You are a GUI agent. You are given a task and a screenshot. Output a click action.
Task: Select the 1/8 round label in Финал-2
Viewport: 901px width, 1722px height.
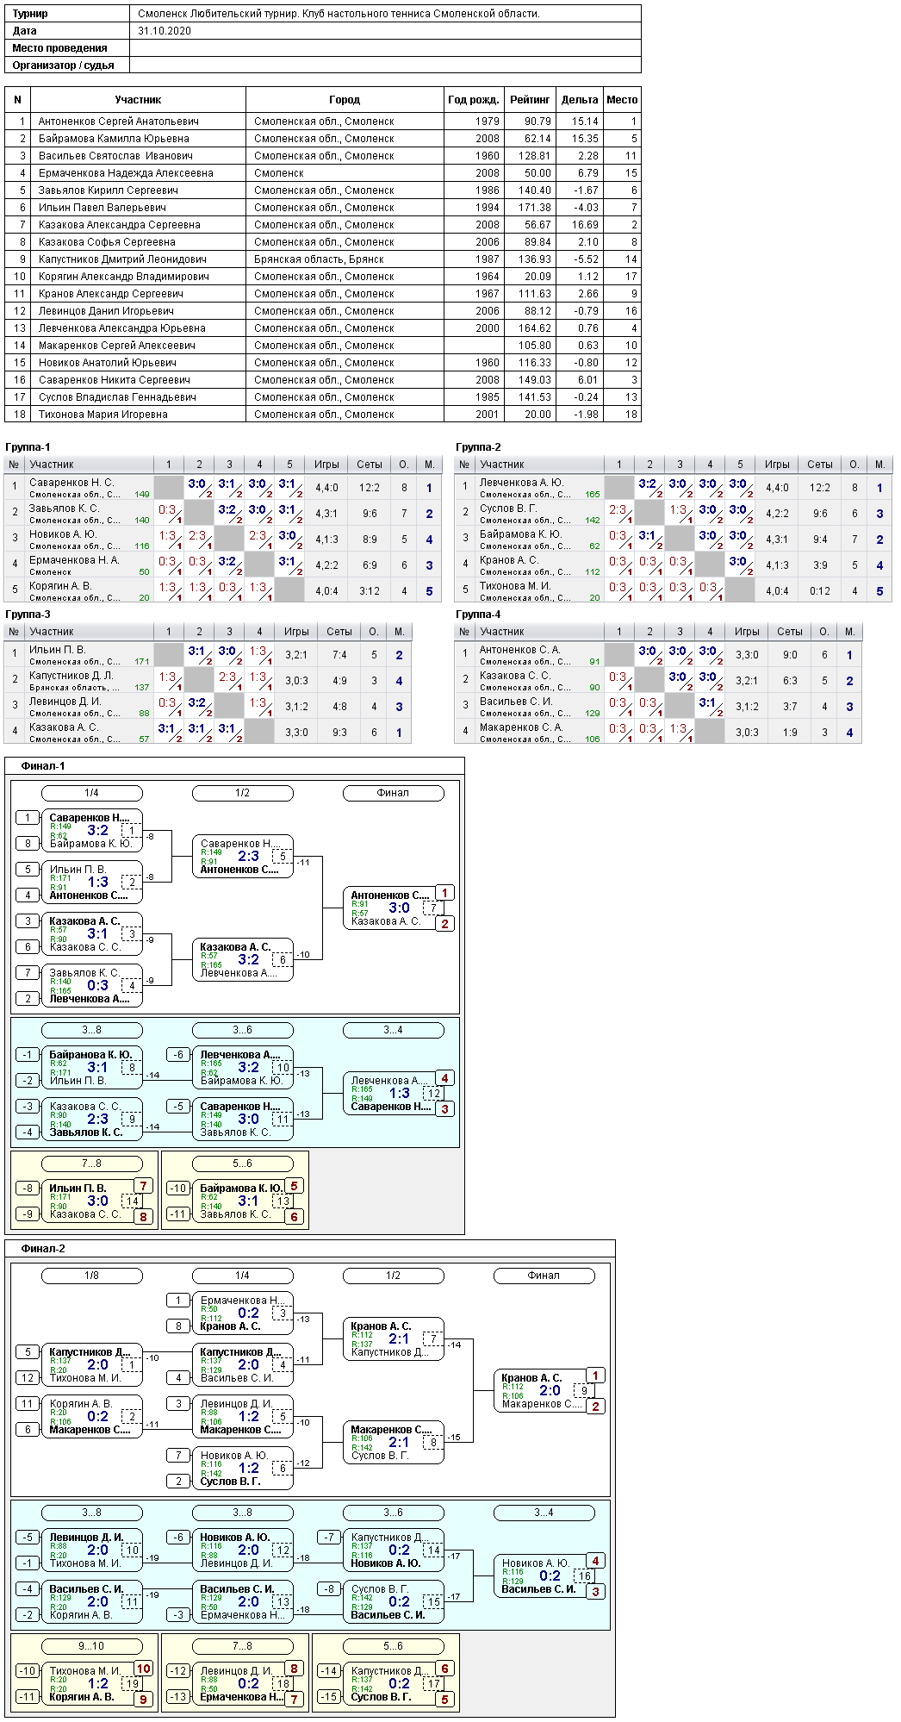click(91, 1276)
